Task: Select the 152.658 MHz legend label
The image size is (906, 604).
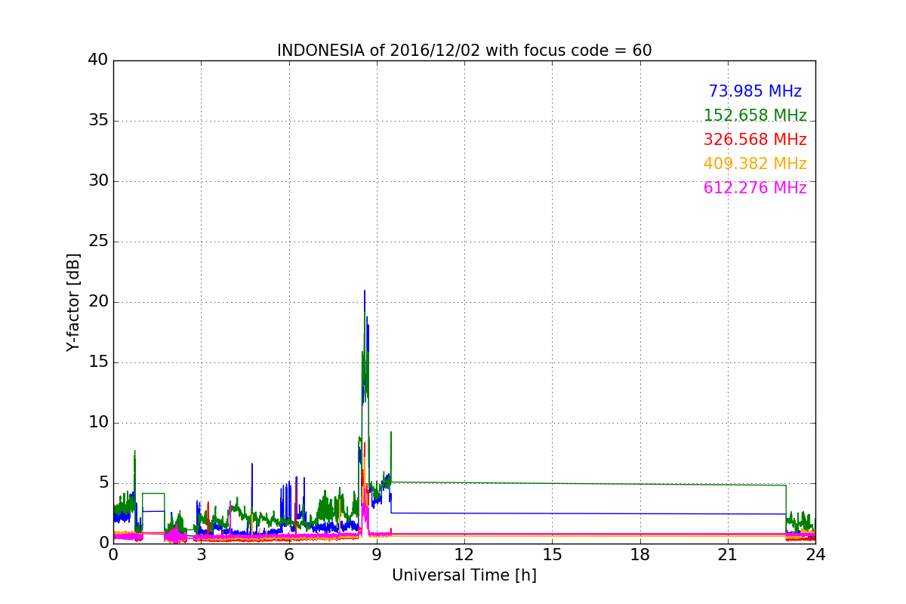Action: pos(755,116)
